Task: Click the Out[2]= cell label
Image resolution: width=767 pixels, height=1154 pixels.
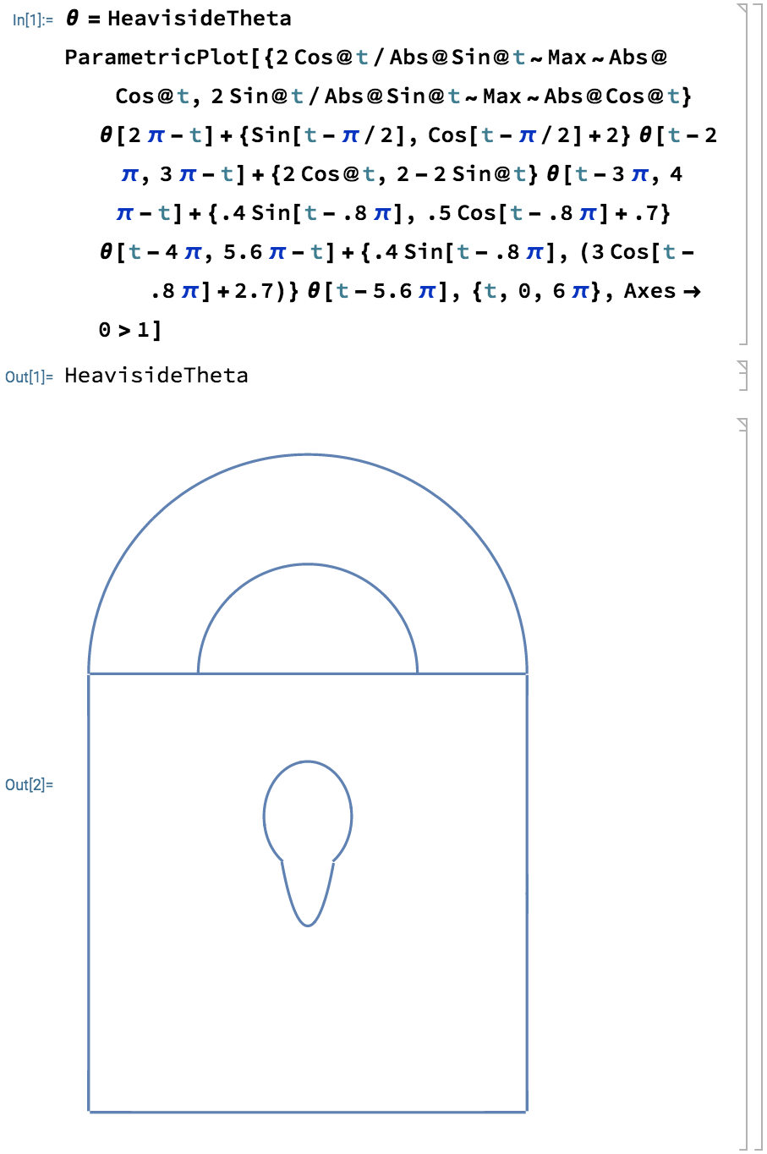Action: (x=29, y=785)
